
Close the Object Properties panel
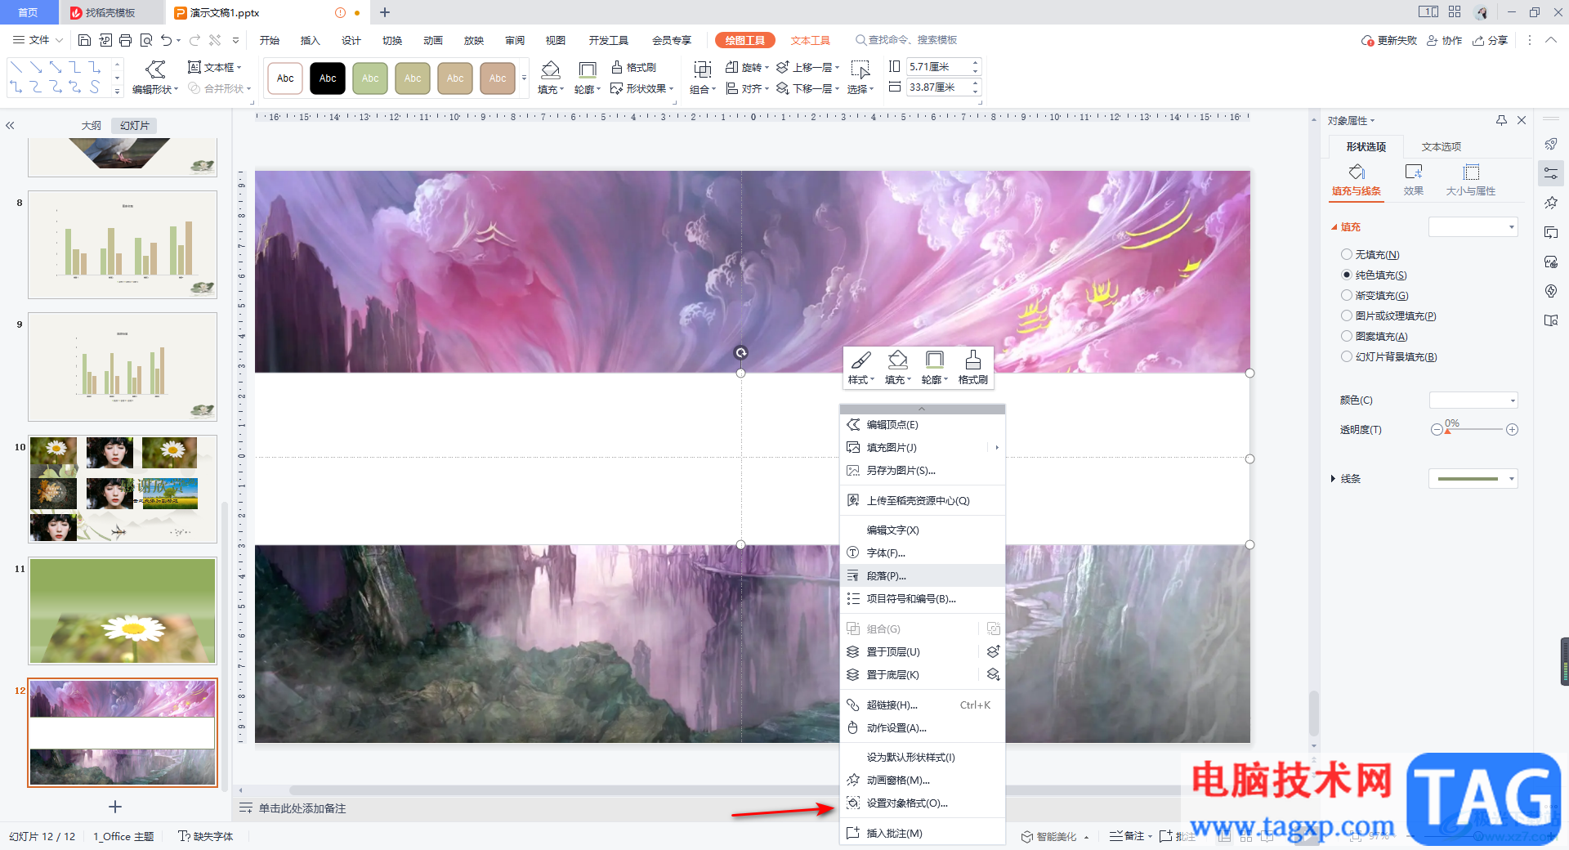[1522, 120]
